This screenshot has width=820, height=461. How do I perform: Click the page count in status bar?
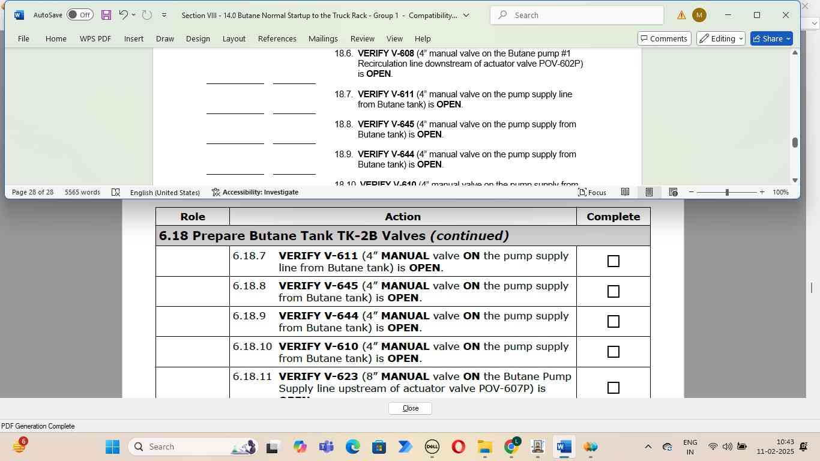point(32,192)
